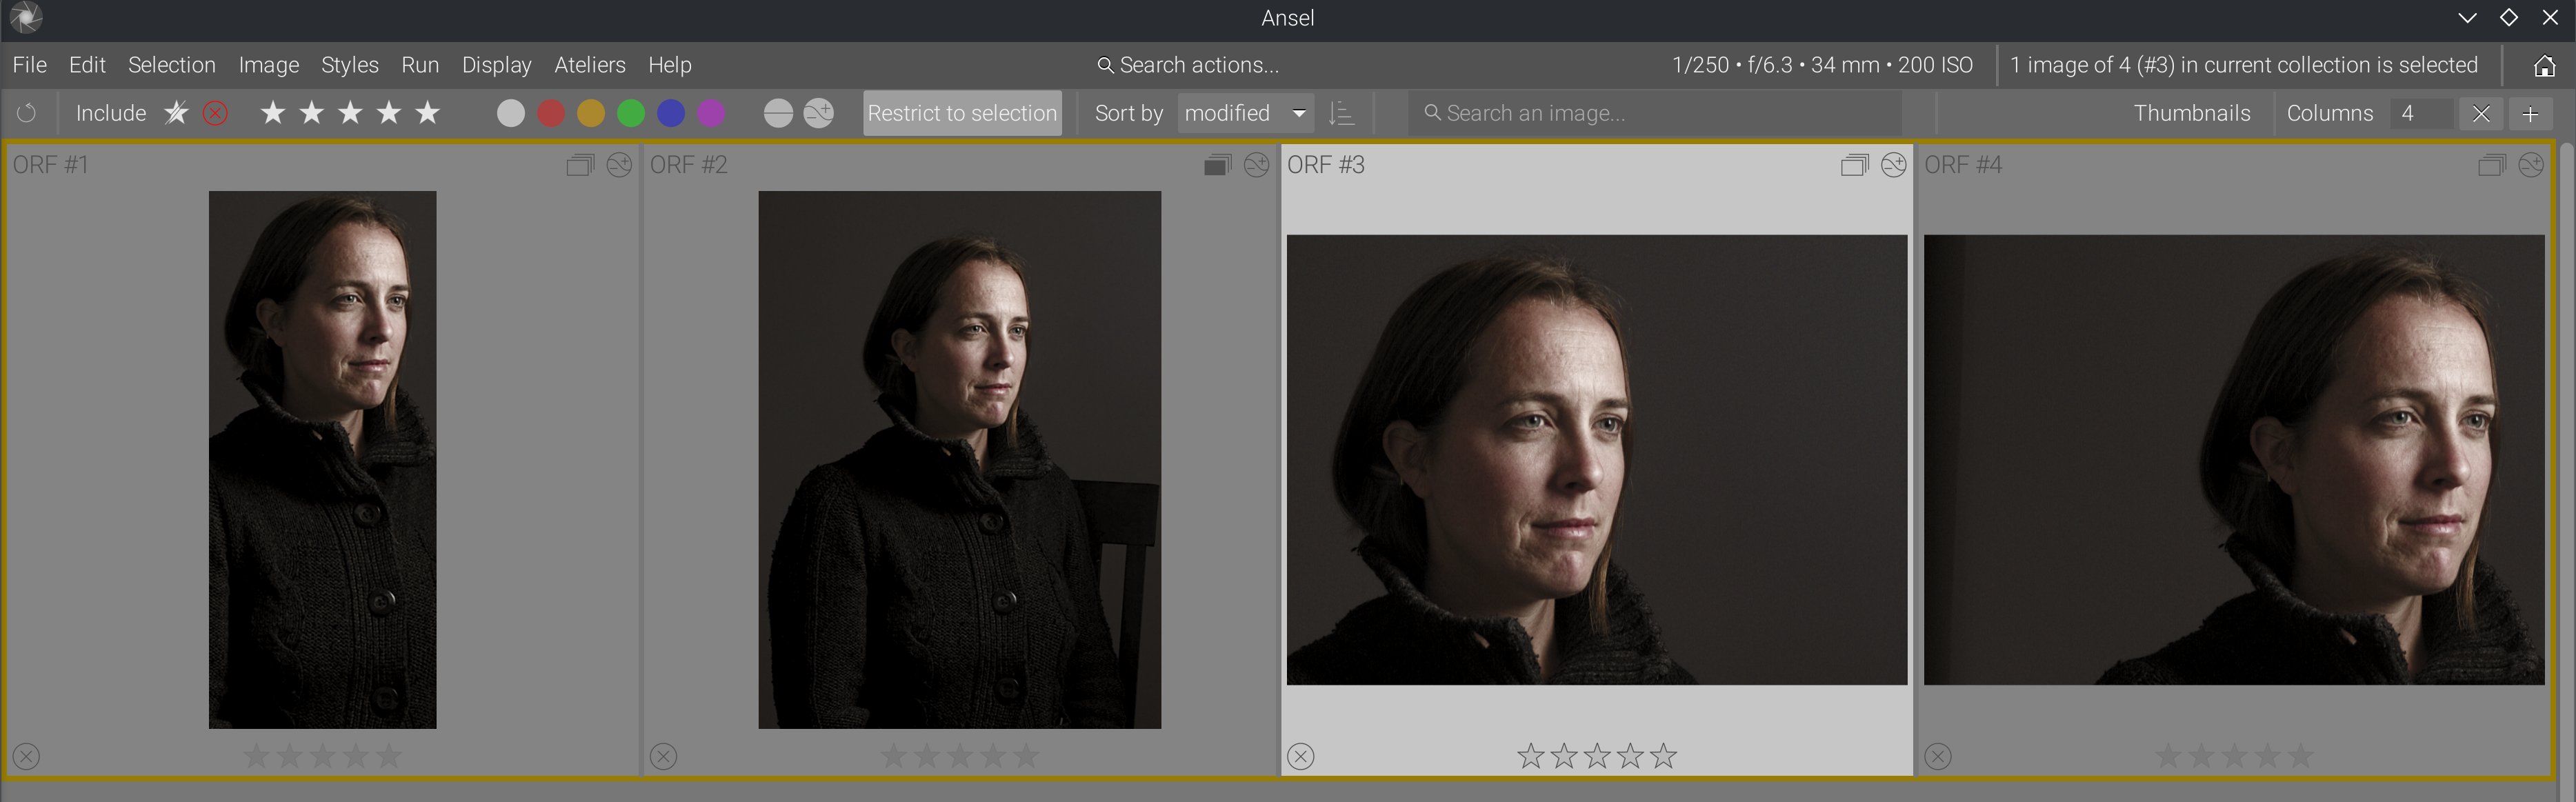Select the ORF #1 portrait thumbnail
Viewport: 2576px width, 802px height.
[x=322, y=459]
